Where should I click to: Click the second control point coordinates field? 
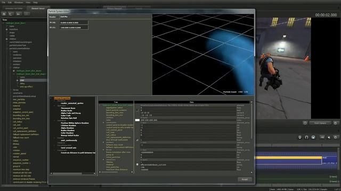pyautogui.click(x=74, y=28)
